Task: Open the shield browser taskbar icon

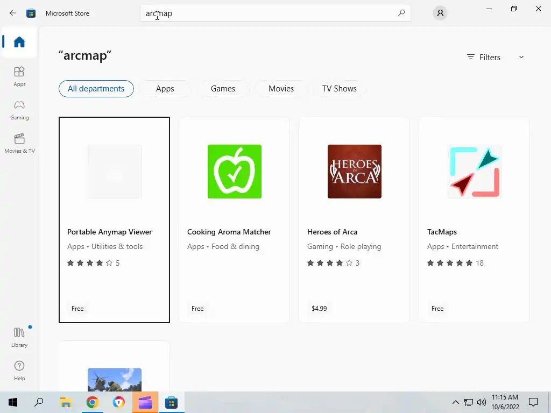Action: 118,402
